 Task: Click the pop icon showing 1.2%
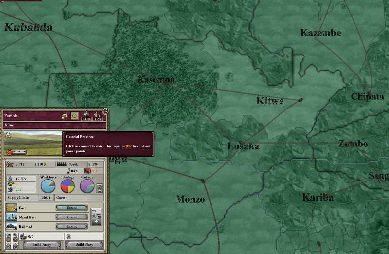(x=98, y=115)
